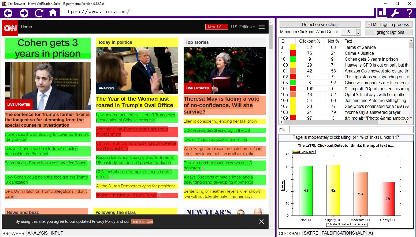Image resolution: width=416 pixels, height=237 pixels.
Task: Decrease Minimum Clickbait Word Count stepper
Action: pos(358,34)
